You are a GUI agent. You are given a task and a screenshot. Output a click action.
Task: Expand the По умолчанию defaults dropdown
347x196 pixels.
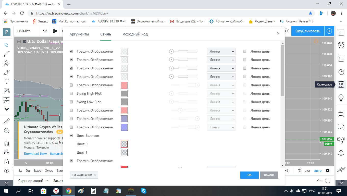click(x=84, y=175)
